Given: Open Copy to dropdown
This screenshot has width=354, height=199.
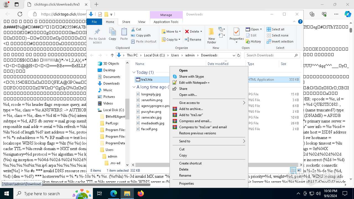Looking at the screenshot, I should pyautogui.click(x=171, y=40).
